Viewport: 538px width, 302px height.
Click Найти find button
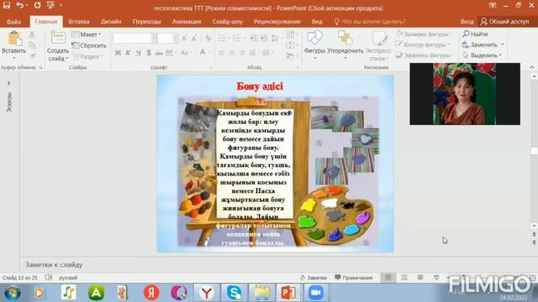[x=475, y=34]
